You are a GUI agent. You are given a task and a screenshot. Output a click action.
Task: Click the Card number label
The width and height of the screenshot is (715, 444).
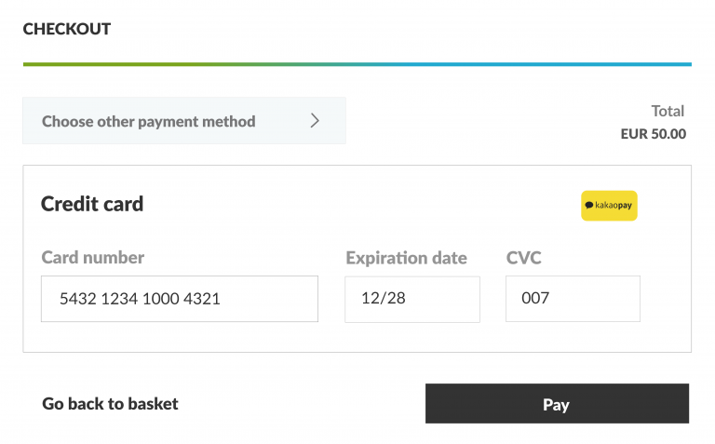click(x=93, y=258)
